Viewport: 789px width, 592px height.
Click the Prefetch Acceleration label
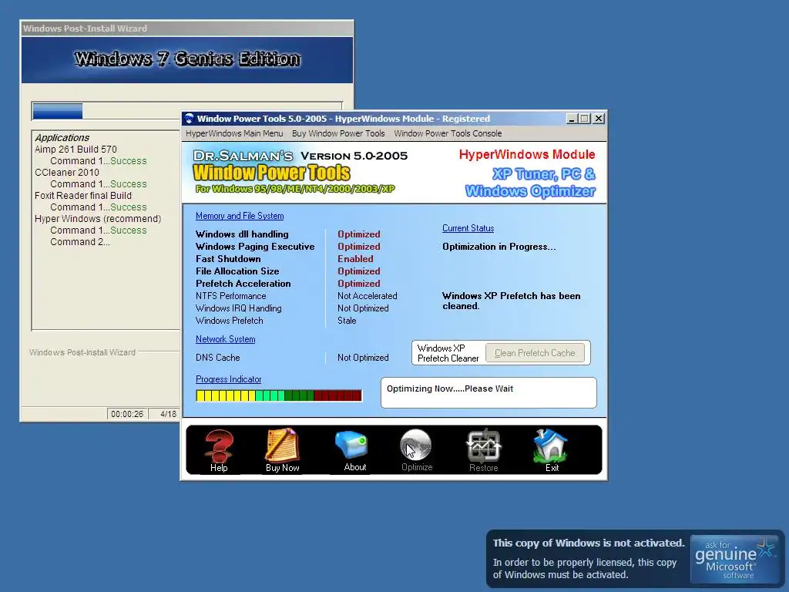(243, 284)
